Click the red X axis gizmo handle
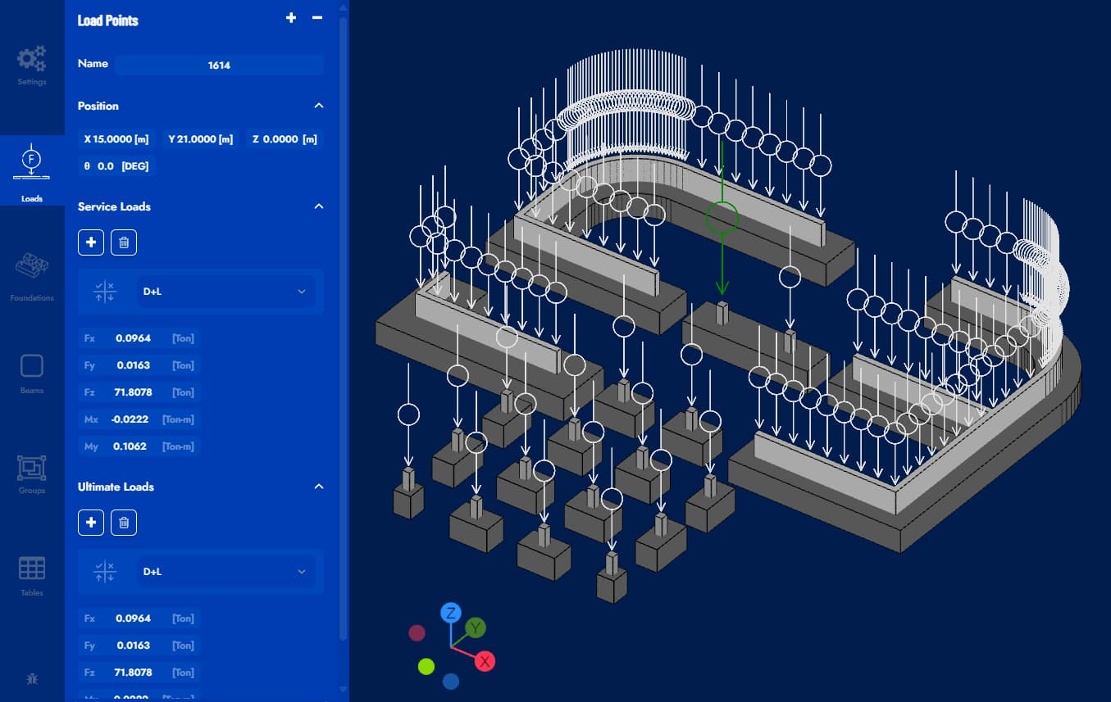Viewport: 1111px width, 702px height. (485, 661)
